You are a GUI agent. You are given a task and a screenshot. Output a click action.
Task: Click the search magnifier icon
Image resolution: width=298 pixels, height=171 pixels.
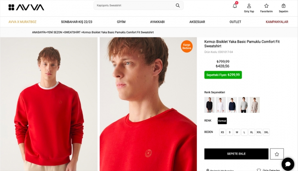point(178,6)
